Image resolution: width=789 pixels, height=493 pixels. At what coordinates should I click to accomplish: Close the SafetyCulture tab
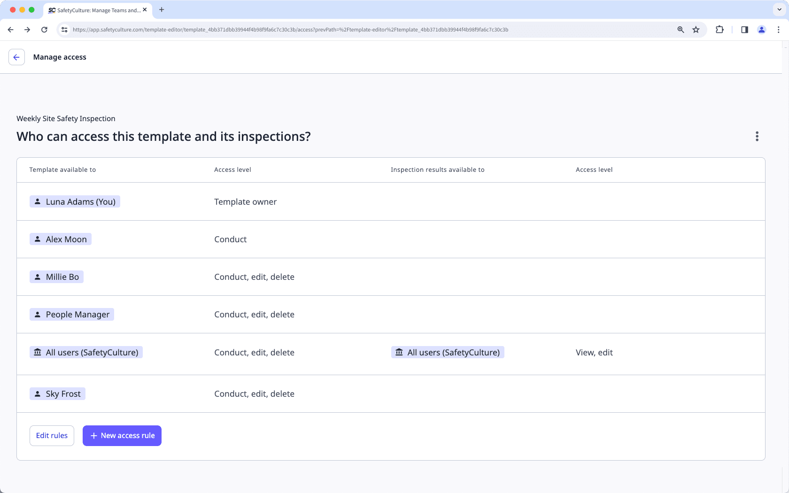[x=145, y=10]
